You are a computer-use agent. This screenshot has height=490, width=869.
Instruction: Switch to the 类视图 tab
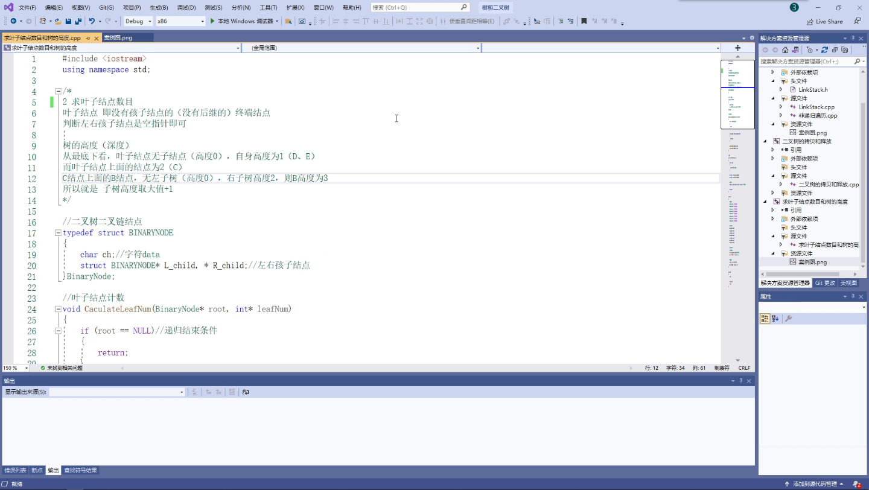point(848,282)
